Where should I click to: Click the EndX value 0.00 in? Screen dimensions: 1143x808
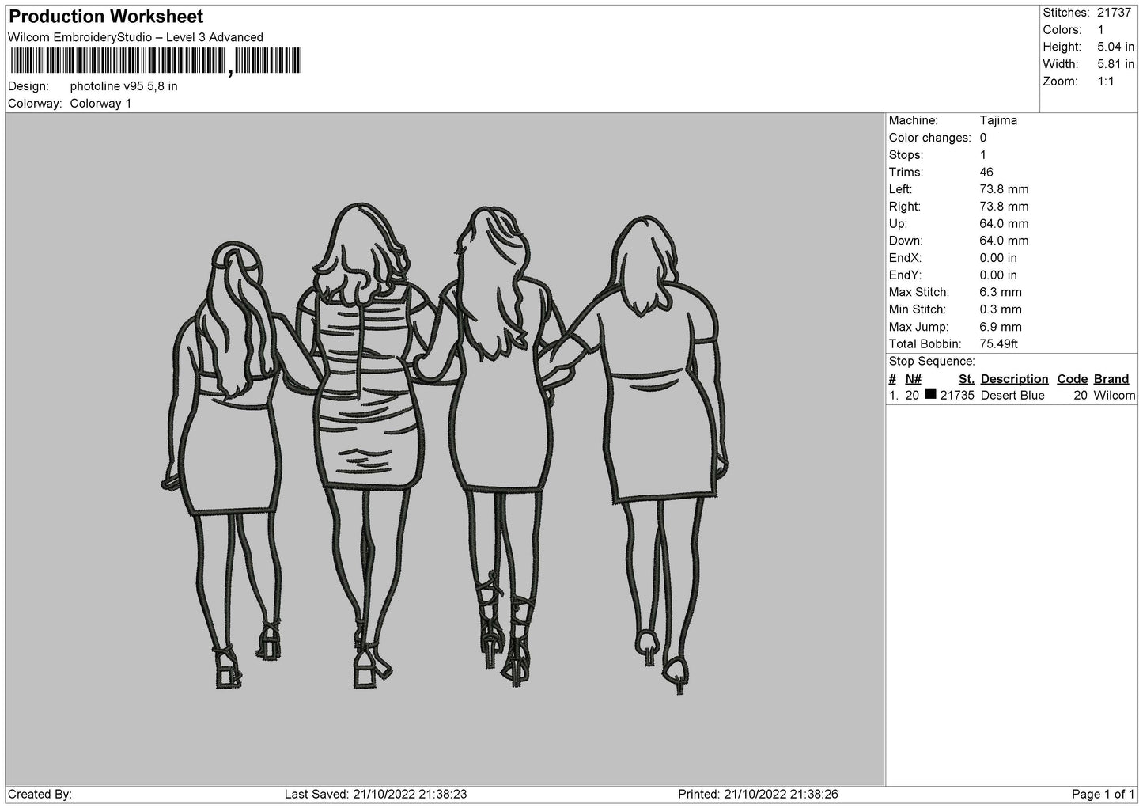(998, 258)
